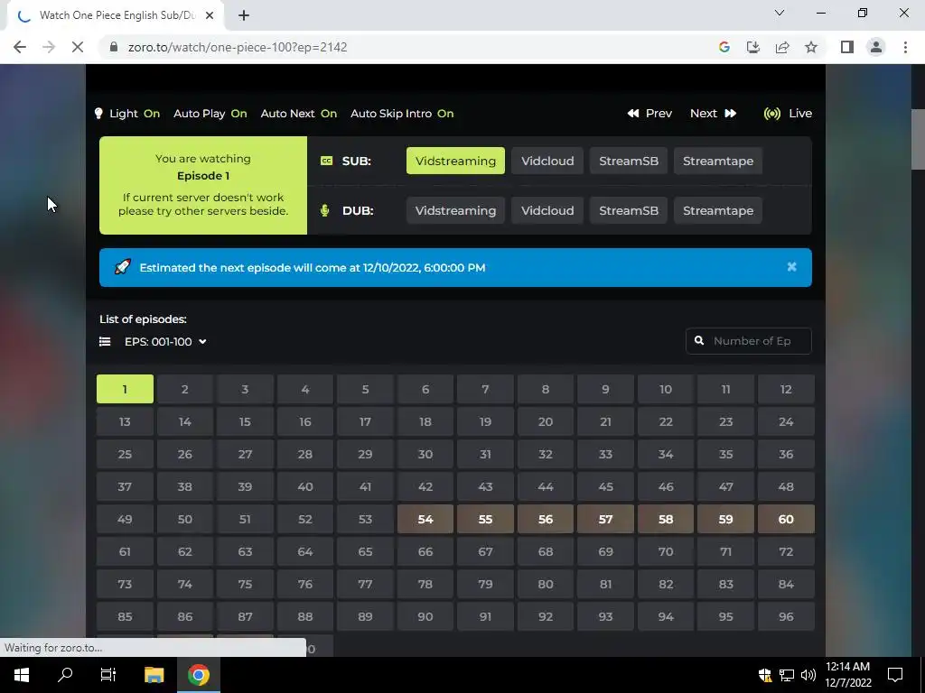The width and height of the screenshot is (925, 693).
Task: Open highlighted episode 60
Action: 786,519
